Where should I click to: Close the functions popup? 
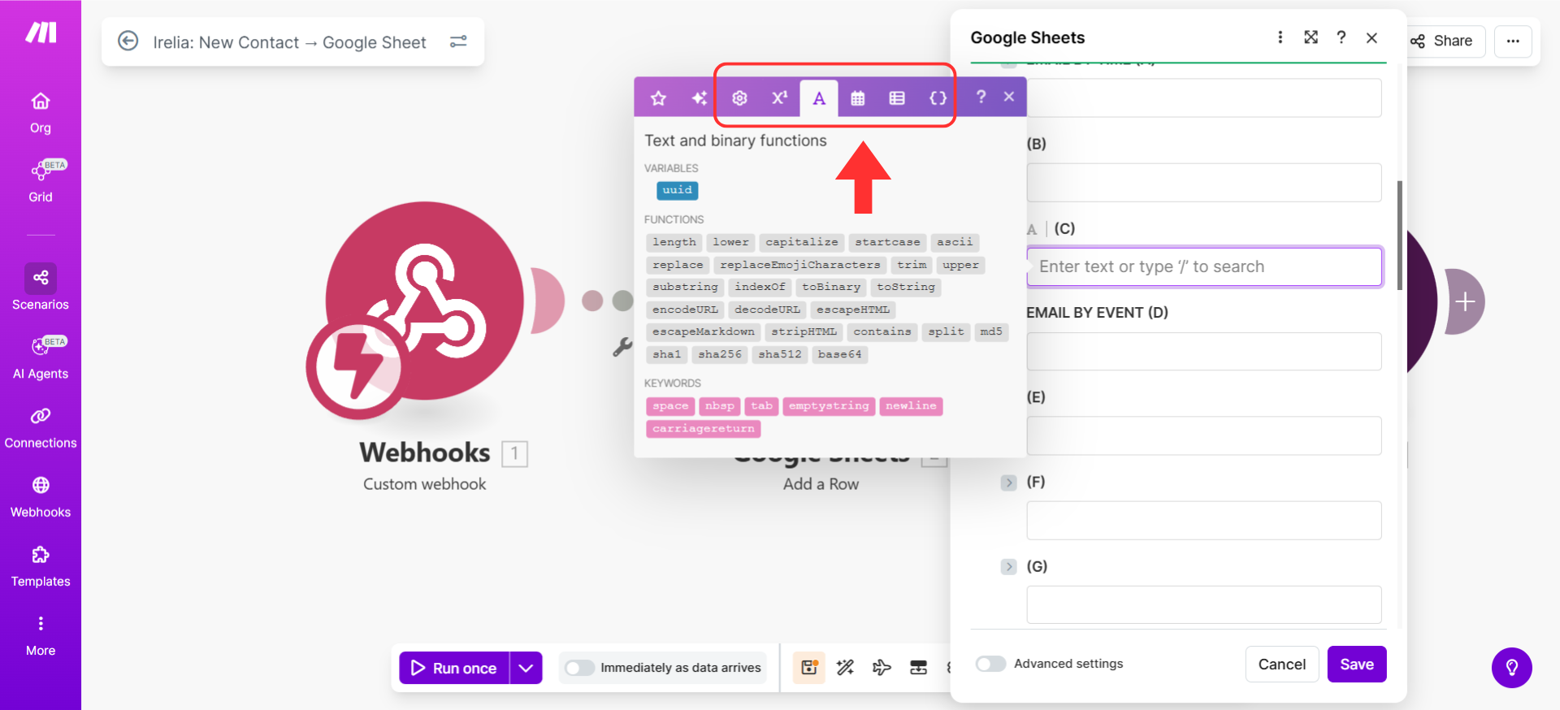(x=1009, y=97)
